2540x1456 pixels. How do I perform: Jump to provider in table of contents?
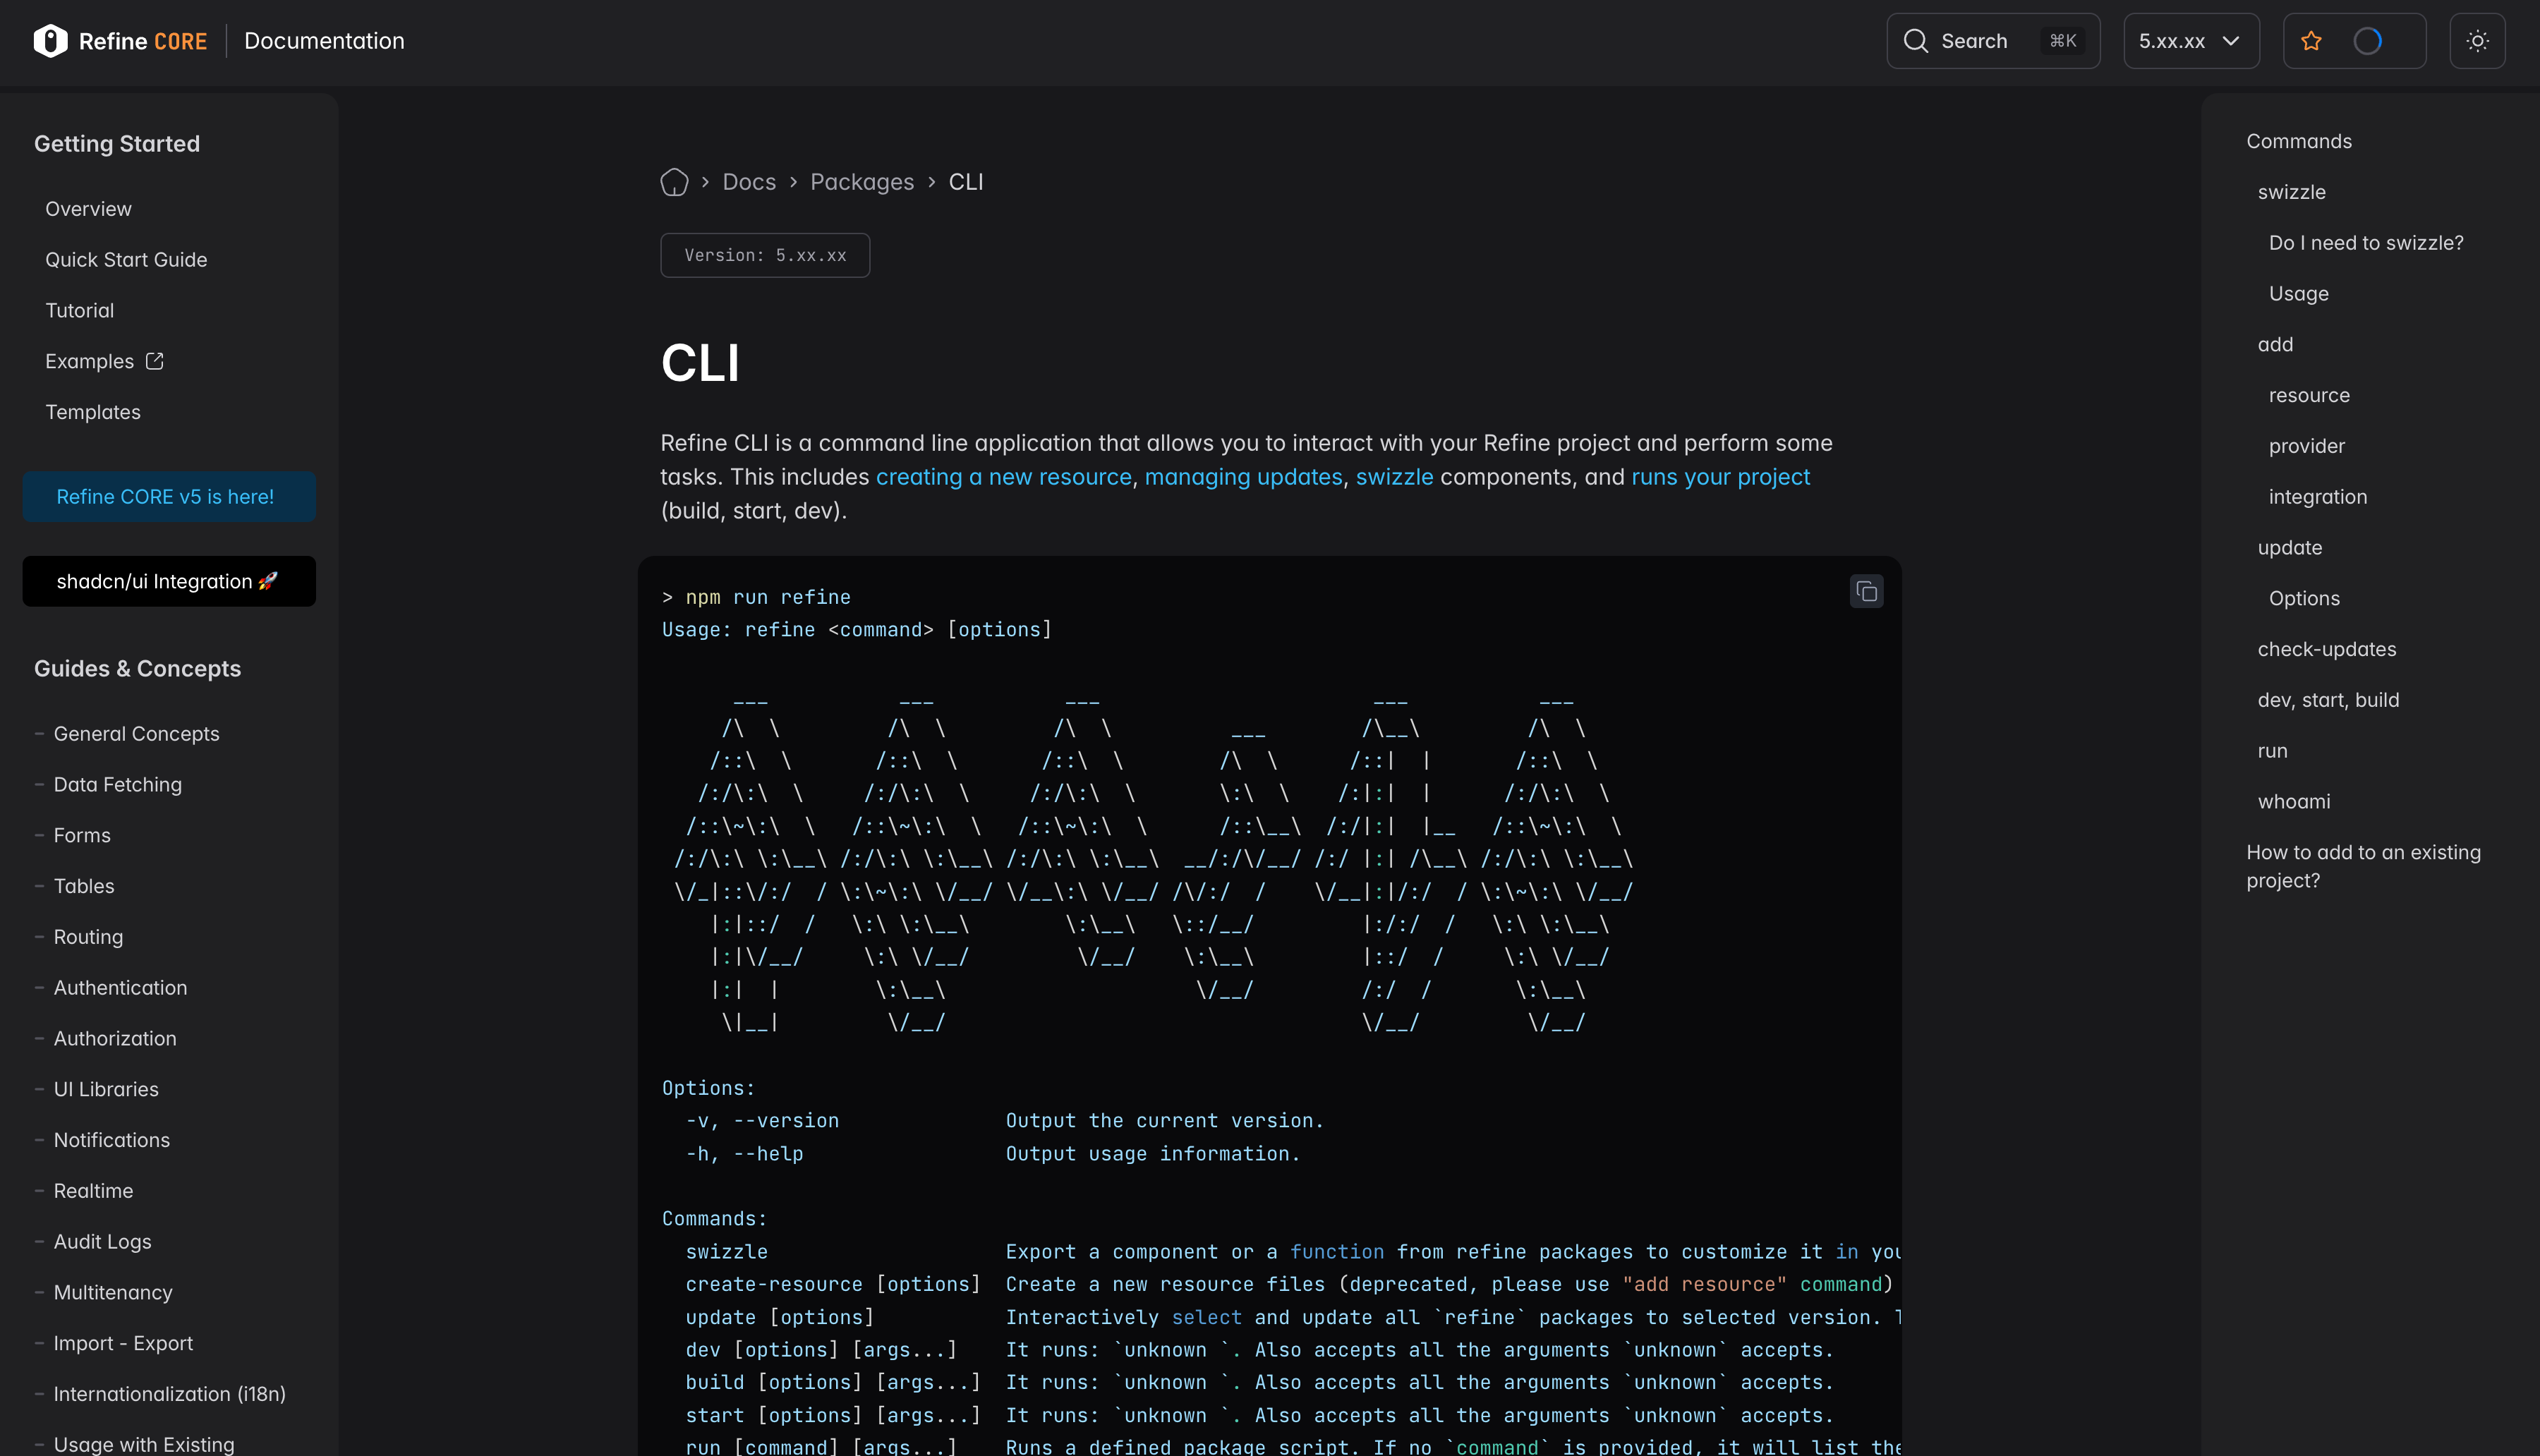[2306, 447]
